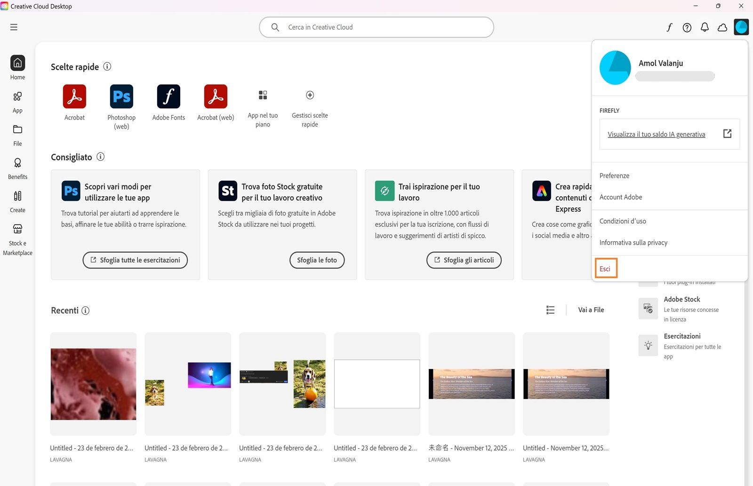Open Adobe Fonts quick pick
Image resolution: width=753 pixels, height=486 pixels.
coord(168,96)
